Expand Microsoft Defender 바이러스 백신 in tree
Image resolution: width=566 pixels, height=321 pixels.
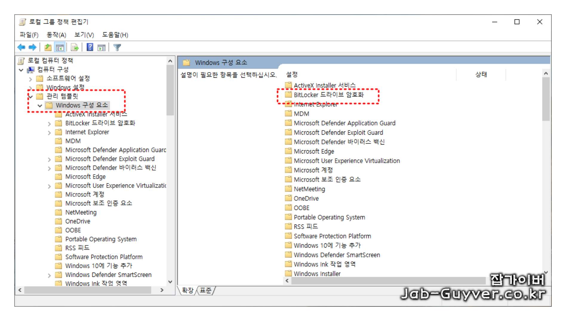pos(49,168)
